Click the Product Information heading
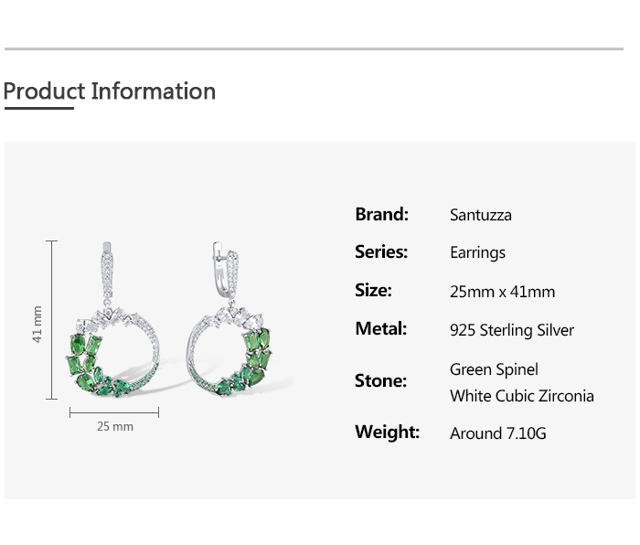Image resolution: width=640 pixels, height=545 pixels. (110, 91)
